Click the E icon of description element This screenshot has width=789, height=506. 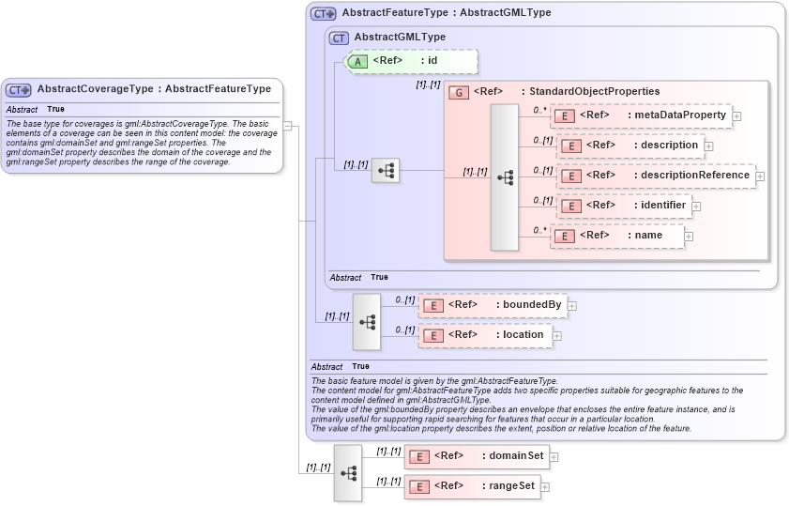[x=571, y=146]
